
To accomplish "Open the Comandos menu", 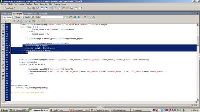I will [44, 4].
